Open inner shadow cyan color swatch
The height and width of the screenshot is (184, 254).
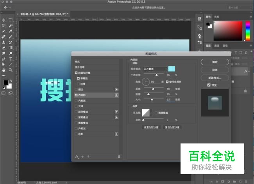coord(172,69)
